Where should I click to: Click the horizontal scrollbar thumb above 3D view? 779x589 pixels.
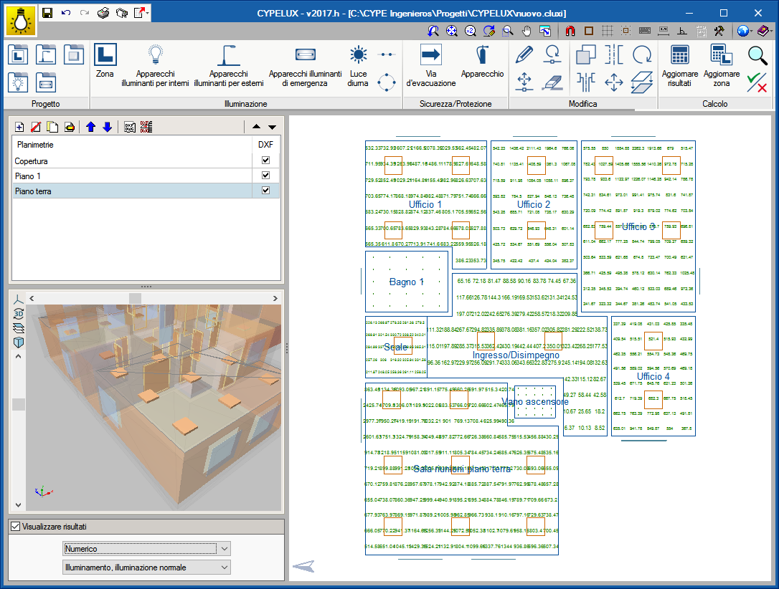click(x=135, y=298)
